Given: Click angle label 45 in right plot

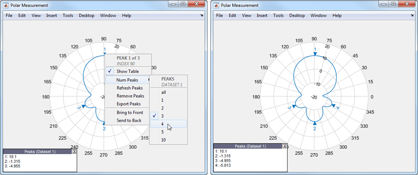Looking at the screenshot, I should [355, 55].
